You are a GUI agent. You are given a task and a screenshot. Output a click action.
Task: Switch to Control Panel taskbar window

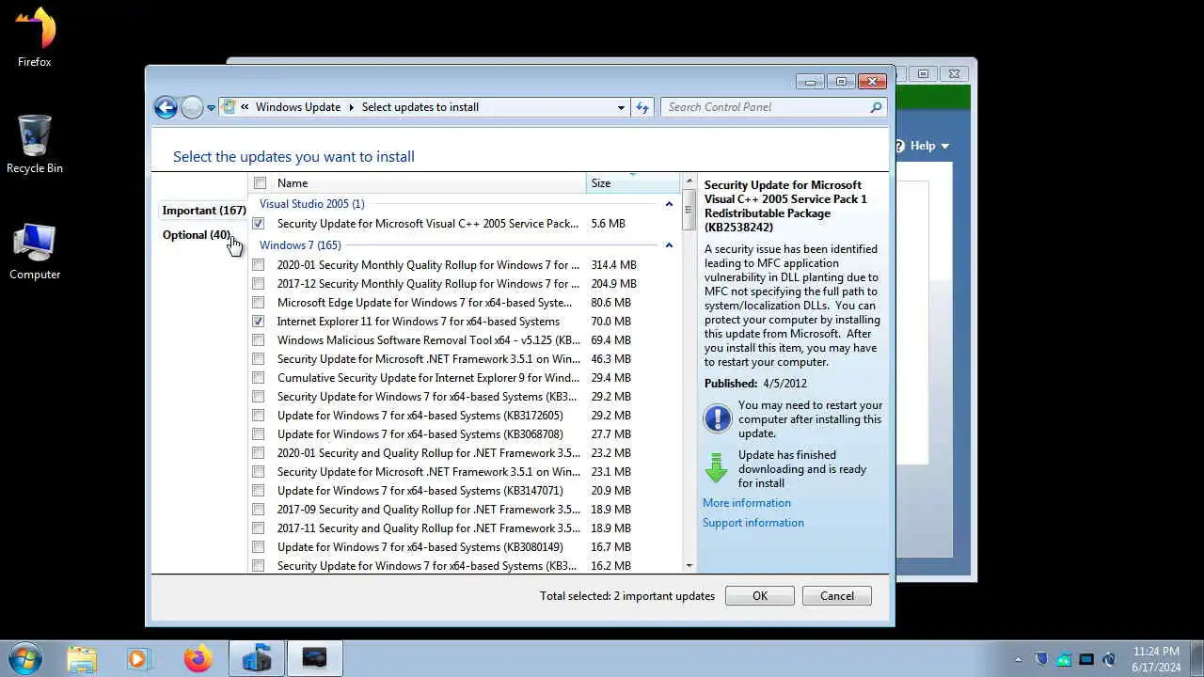(256, 659)
